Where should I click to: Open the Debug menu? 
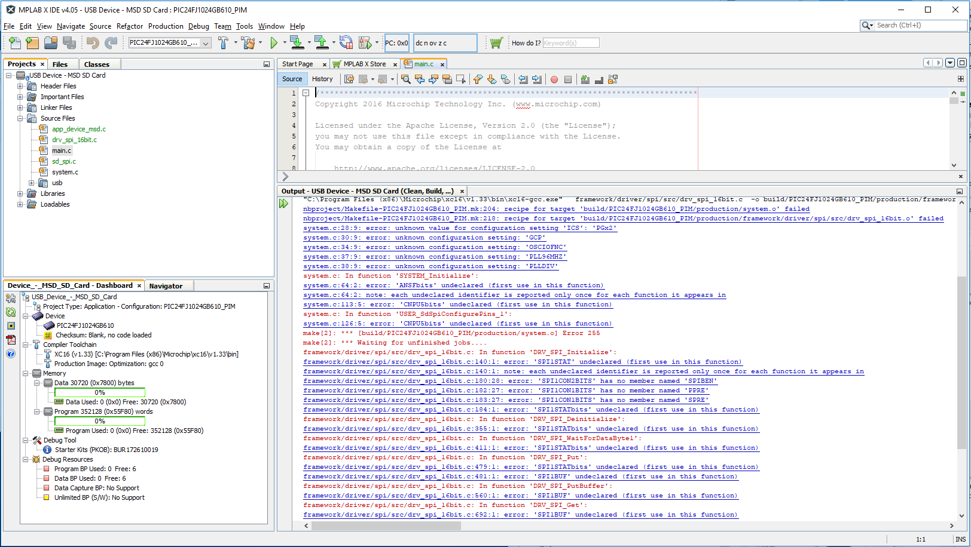[x=199, y=26]
